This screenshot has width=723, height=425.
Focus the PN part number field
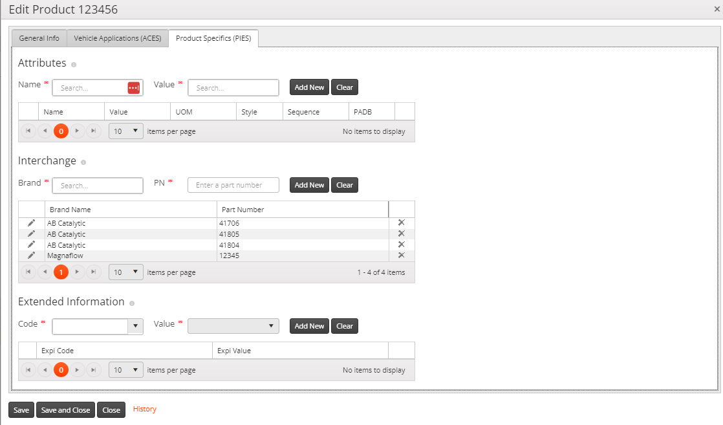233,185
